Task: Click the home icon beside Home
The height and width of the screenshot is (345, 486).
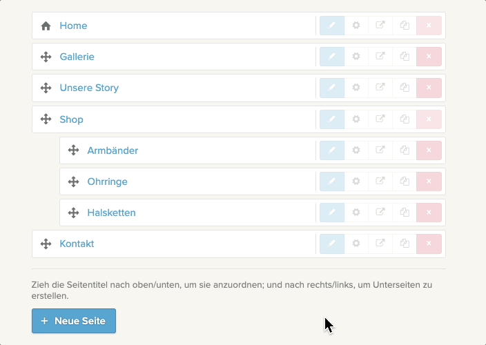Action: 46,26
